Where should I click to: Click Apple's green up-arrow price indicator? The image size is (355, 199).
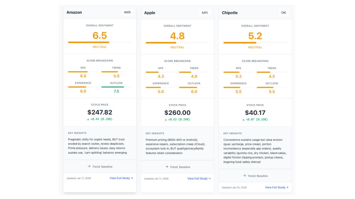pos(166,119)
